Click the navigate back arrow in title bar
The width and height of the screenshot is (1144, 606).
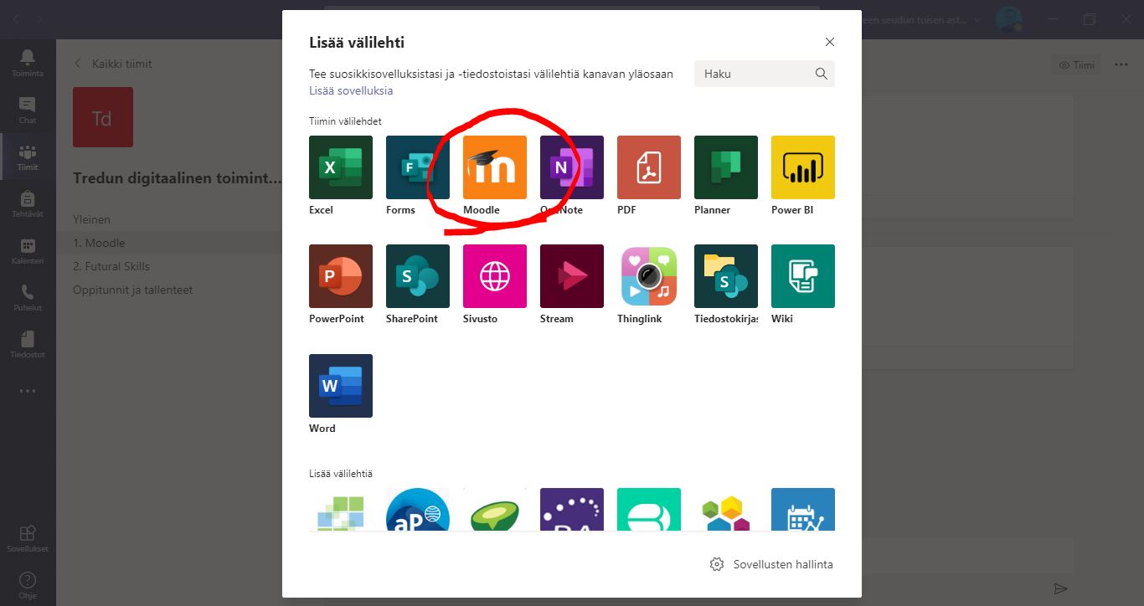tap(16, 19)
